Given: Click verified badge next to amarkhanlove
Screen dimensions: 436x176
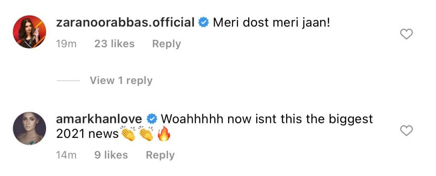Looking at the screenshot, I should point(152,119).
